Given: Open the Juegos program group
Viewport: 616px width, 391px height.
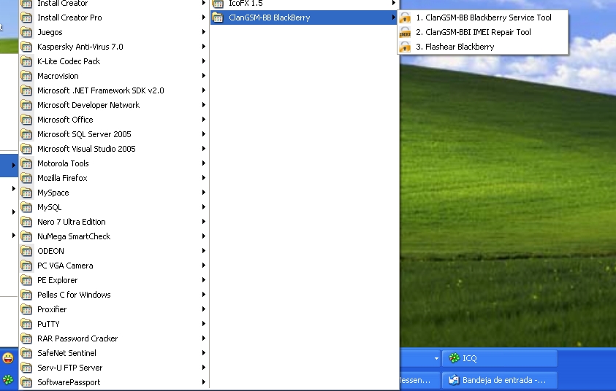Looking at the screenshot, I should (x=113, y=32).
